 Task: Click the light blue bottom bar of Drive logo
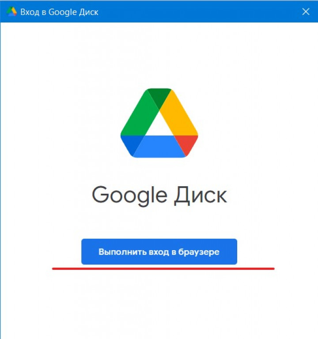[x=159, y=147]
